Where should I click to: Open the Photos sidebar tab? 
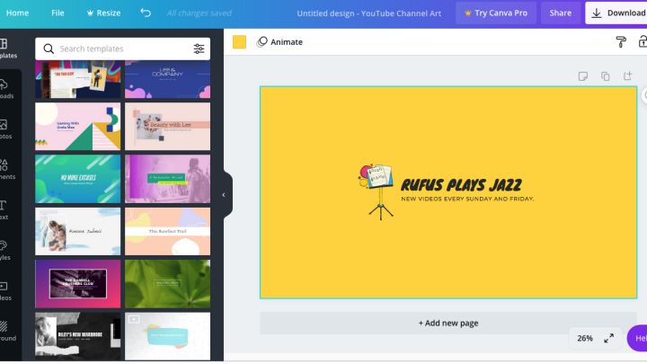[5, 129]
